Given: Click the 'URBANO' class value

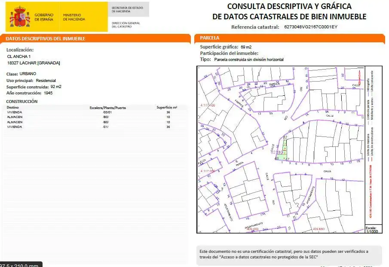Looking at the screenshot, I should [x=28, y=74].
